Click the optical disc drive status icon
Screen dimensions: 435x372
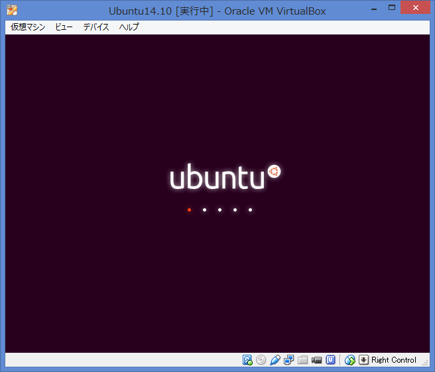click(x=261, y=360)
